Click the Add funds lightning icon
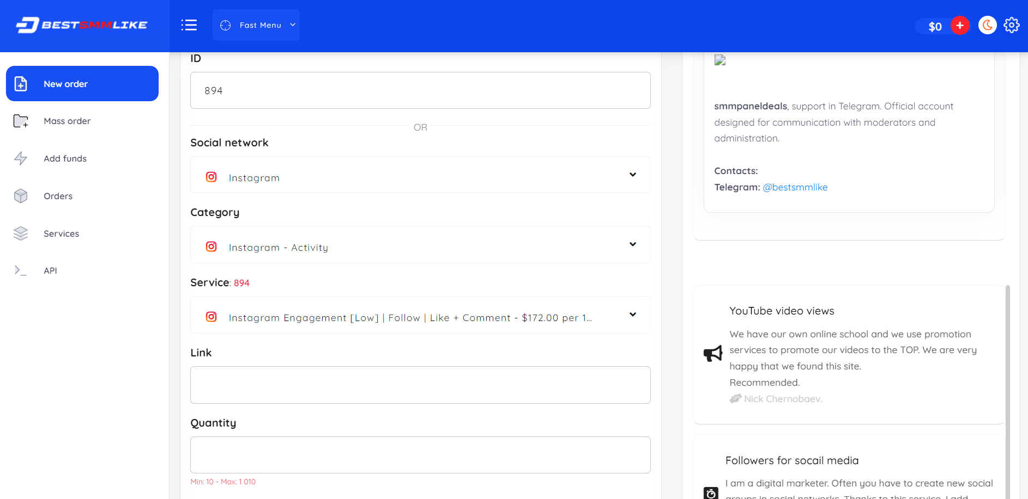1028x499 pixels. (21, 158)
